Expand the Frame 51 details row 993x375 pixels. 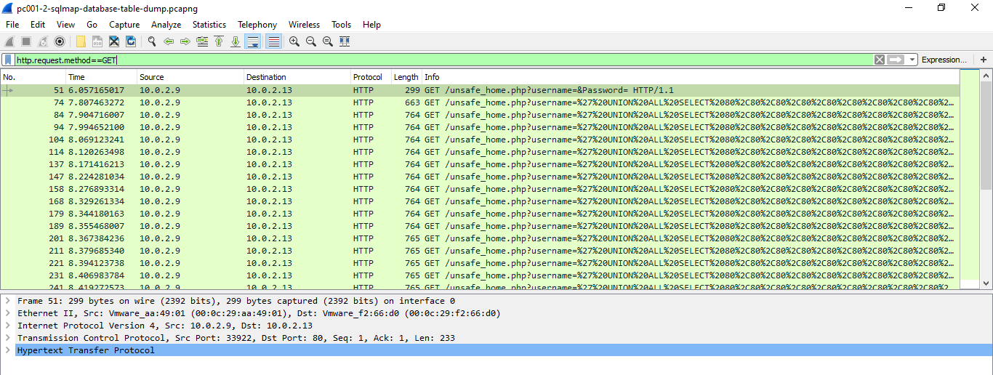pyautogui.click(x=7, y=301)
